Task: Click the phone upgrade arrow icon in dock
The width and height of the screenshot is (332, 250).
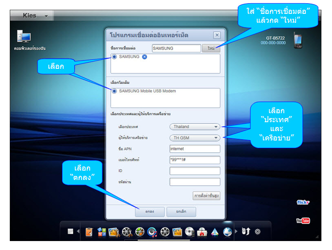Action: [x=246, y=231]
